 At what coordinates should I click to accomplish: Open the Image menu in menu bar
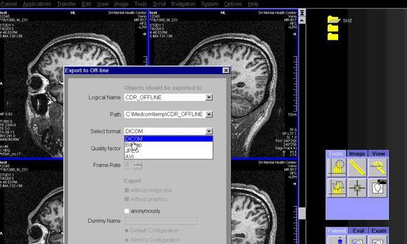pyautogui.click(x=121, y=4)
